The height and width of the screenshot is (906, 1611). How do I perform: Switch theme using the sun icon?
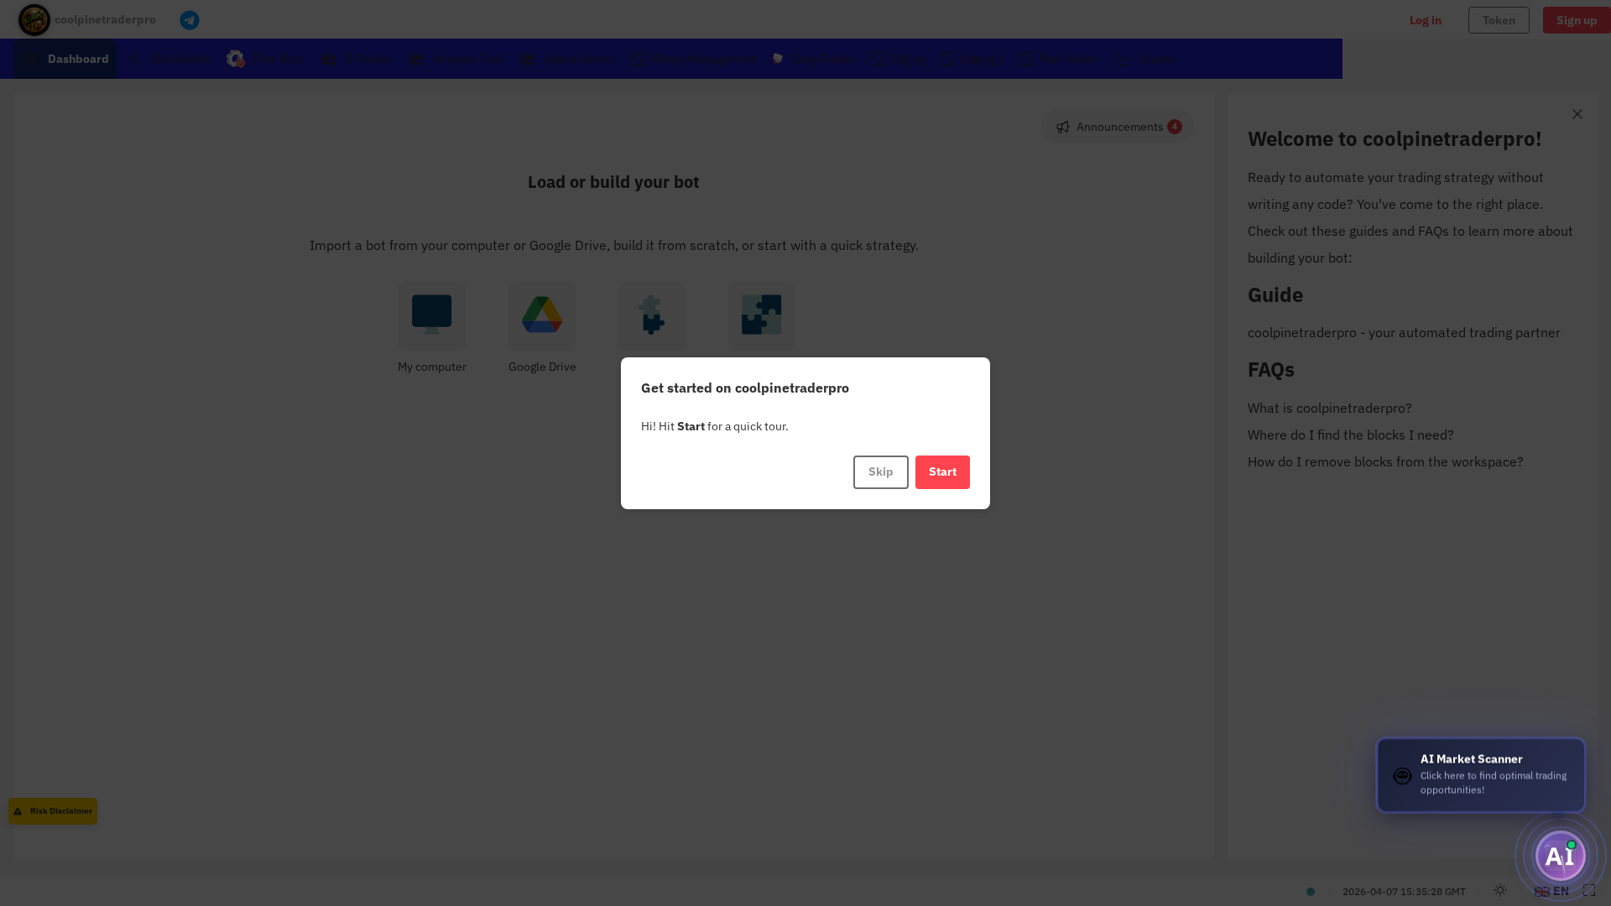(1500, 890)
